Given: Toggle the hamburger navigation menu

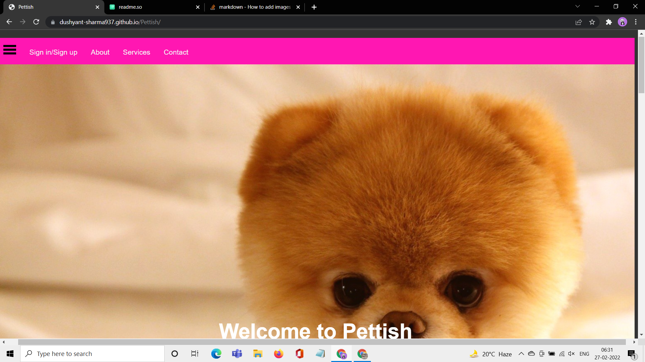Looking at the screenshot, I should pos(9,50).
